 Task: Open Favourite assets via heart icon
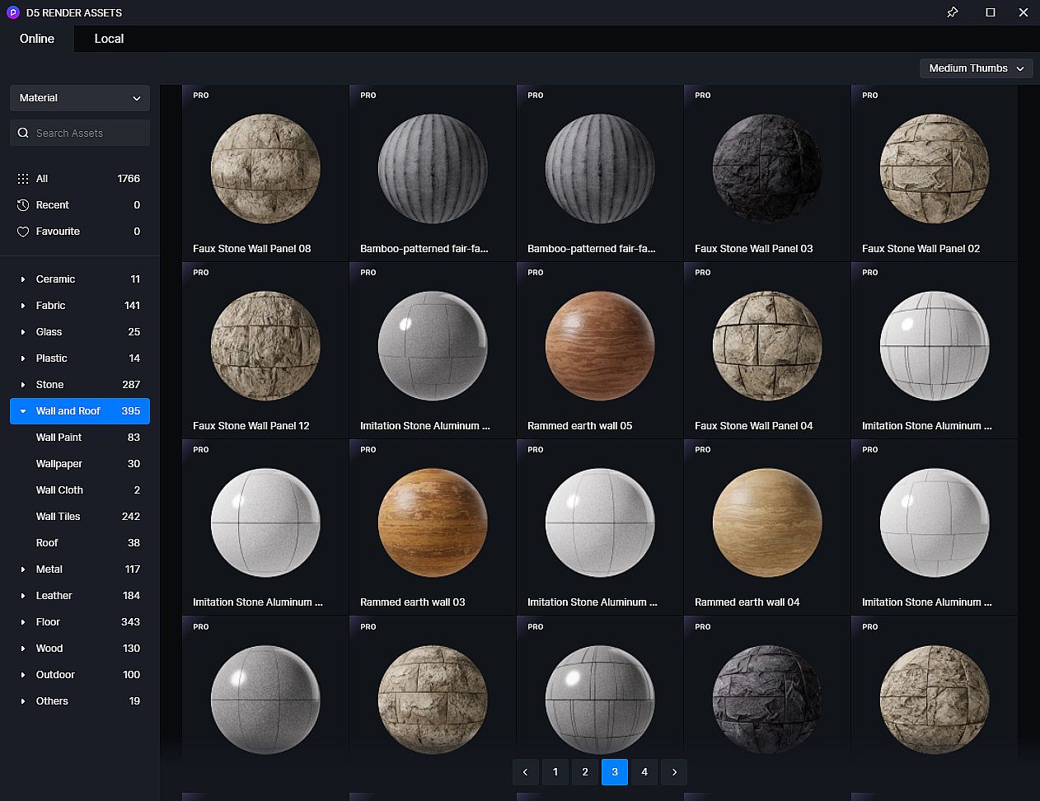coord(23,232)
